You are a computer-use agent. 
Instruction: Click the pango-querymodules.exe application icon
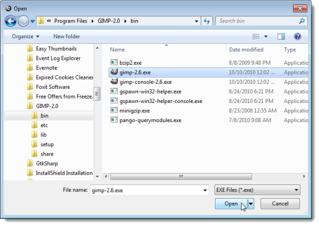point(114,120)
